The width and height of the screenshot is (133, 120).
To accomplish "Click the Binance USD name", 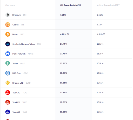I will (x=18, y=83).
